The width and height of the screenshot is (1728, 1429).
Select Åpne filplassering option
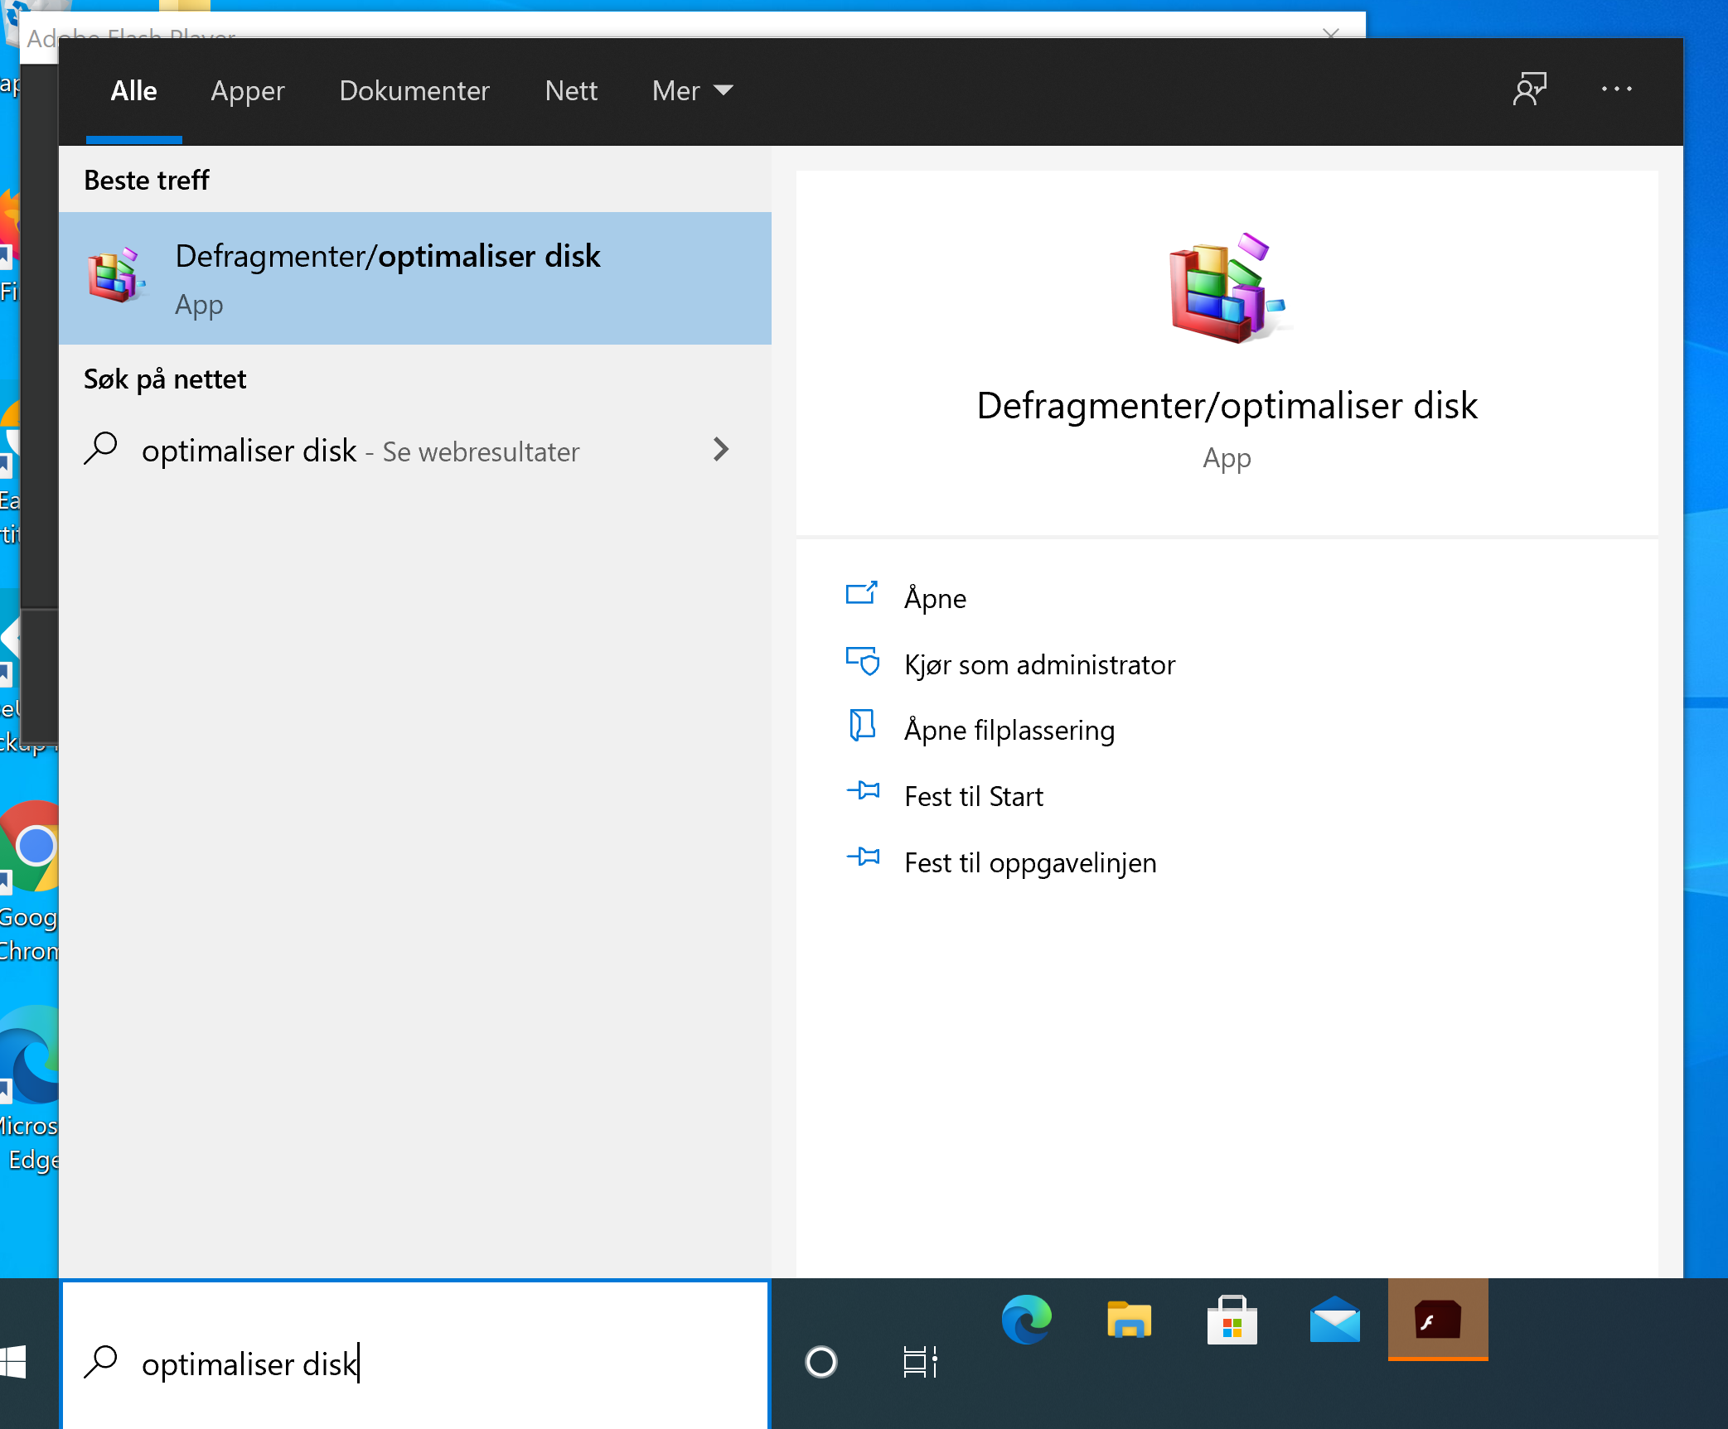pos(1009,730)
